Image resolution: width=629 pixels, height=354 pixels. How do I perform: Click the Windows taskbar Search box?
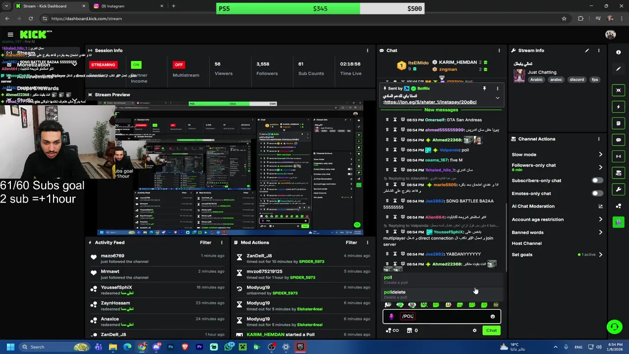[55, 347]
